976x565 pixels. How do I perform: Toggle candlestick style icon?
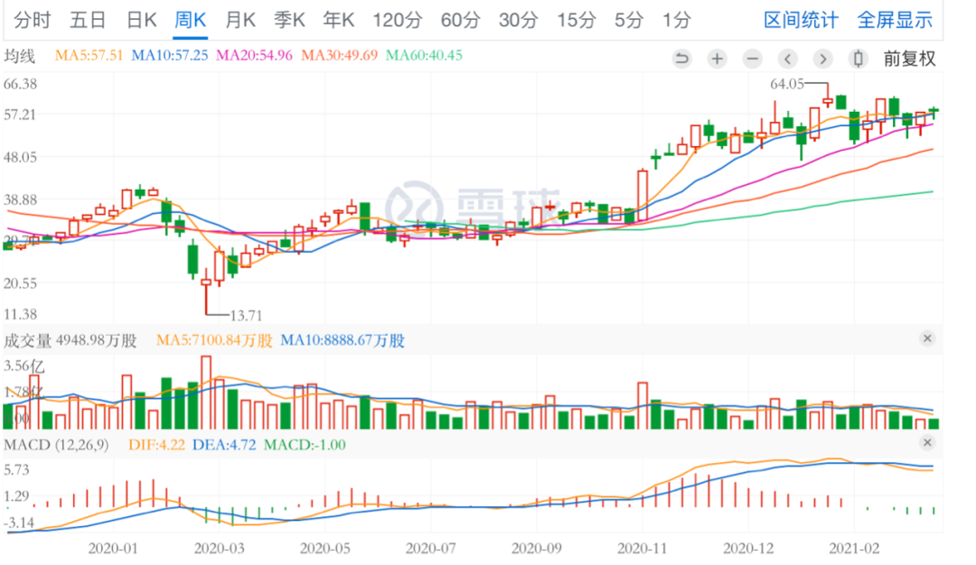859,59
